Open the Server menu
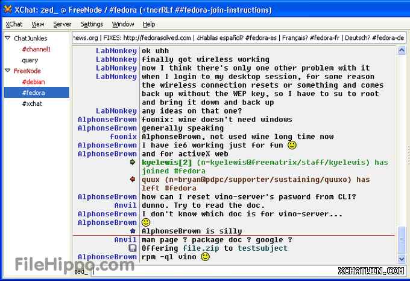This screenshot has height=281, width=410. click(62, 24)
